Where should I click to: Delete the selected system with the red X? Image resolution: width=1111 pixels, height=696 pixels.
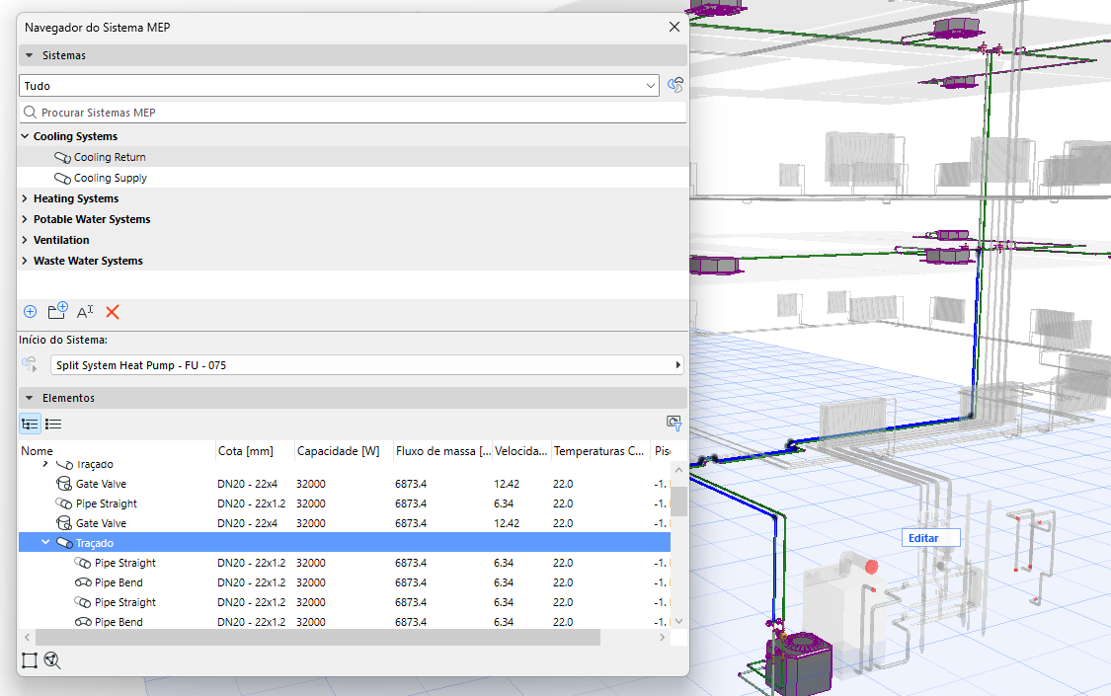pyautogui.click(x=112, y=312)
